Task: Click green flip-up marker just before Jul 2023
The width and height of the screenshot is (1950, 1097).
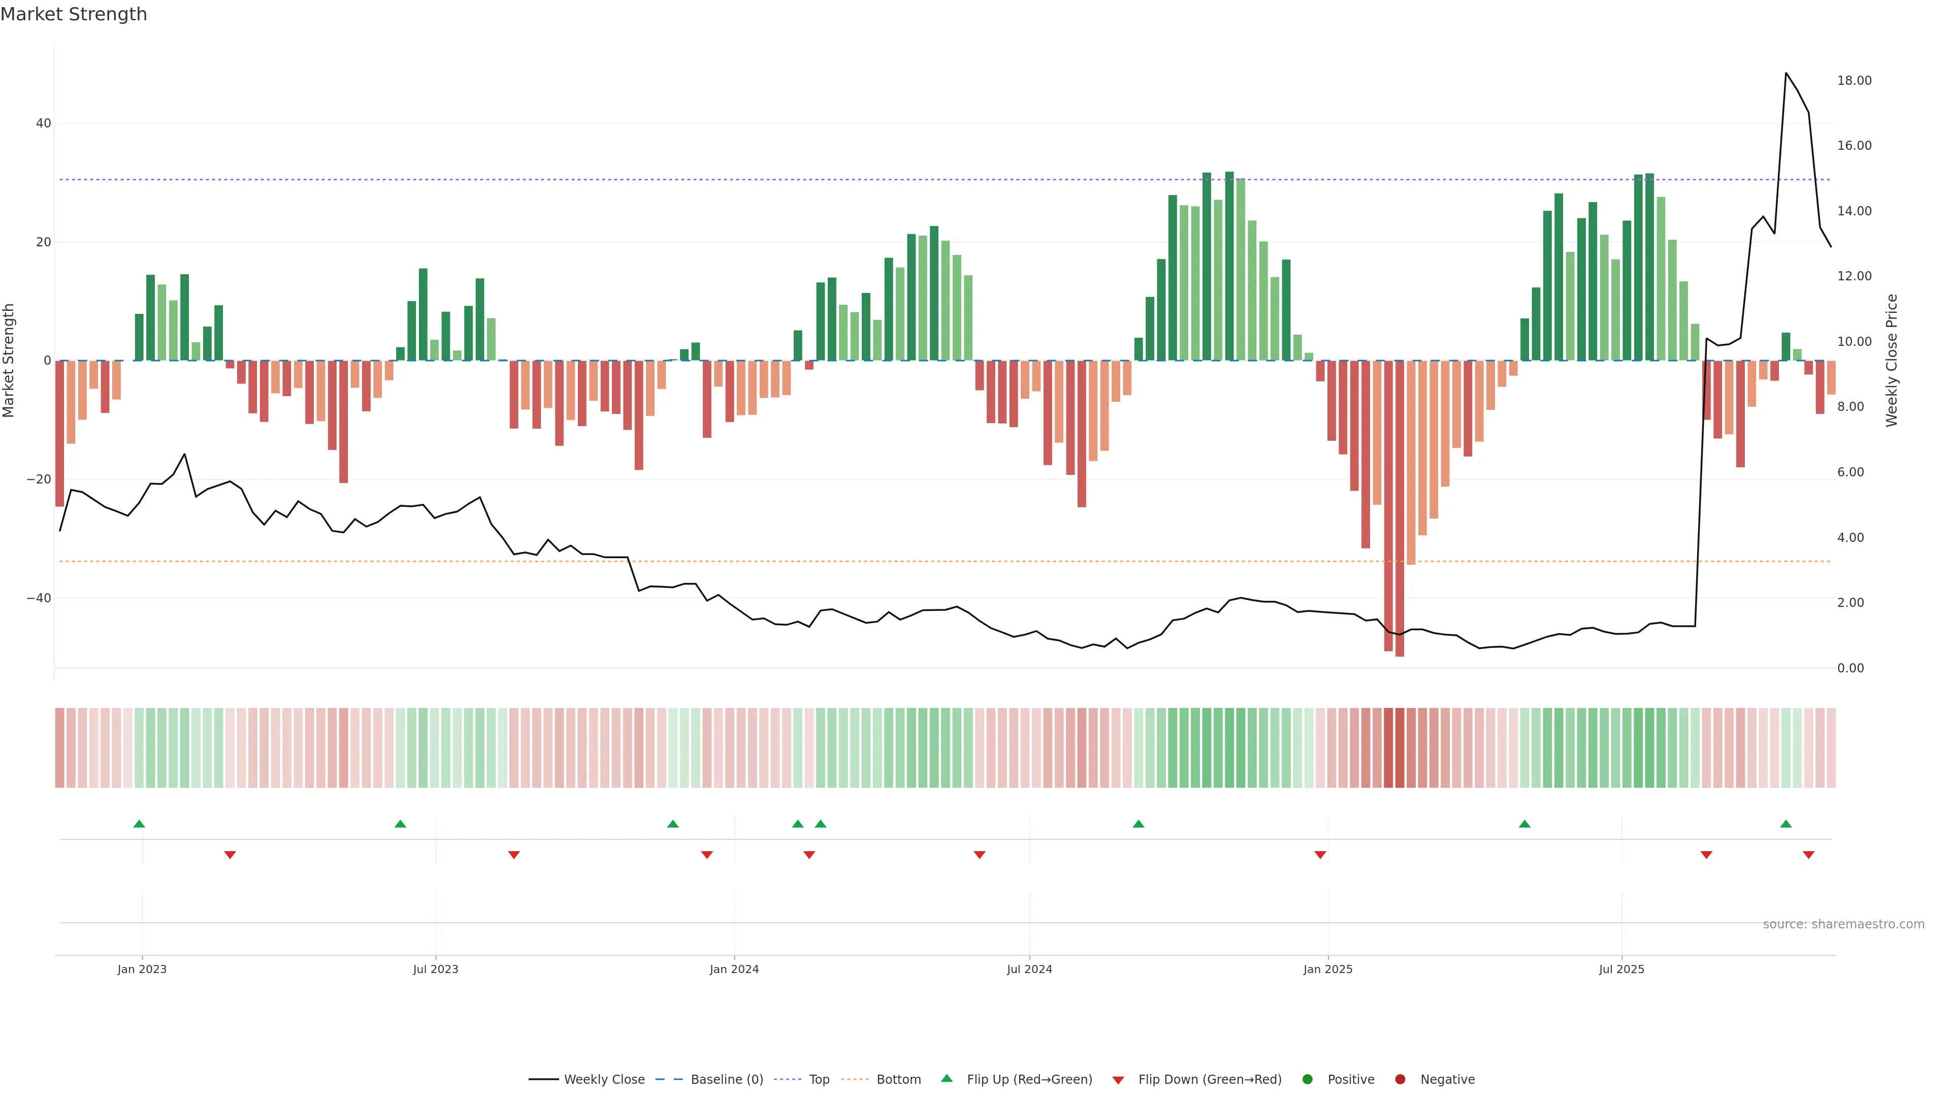Action: coord(401,824)
